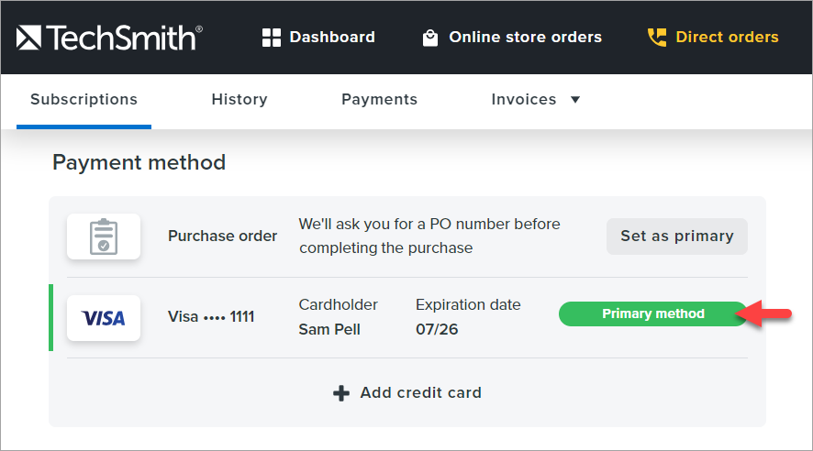Click the Dashboard grid icon

tap(272, 38)
